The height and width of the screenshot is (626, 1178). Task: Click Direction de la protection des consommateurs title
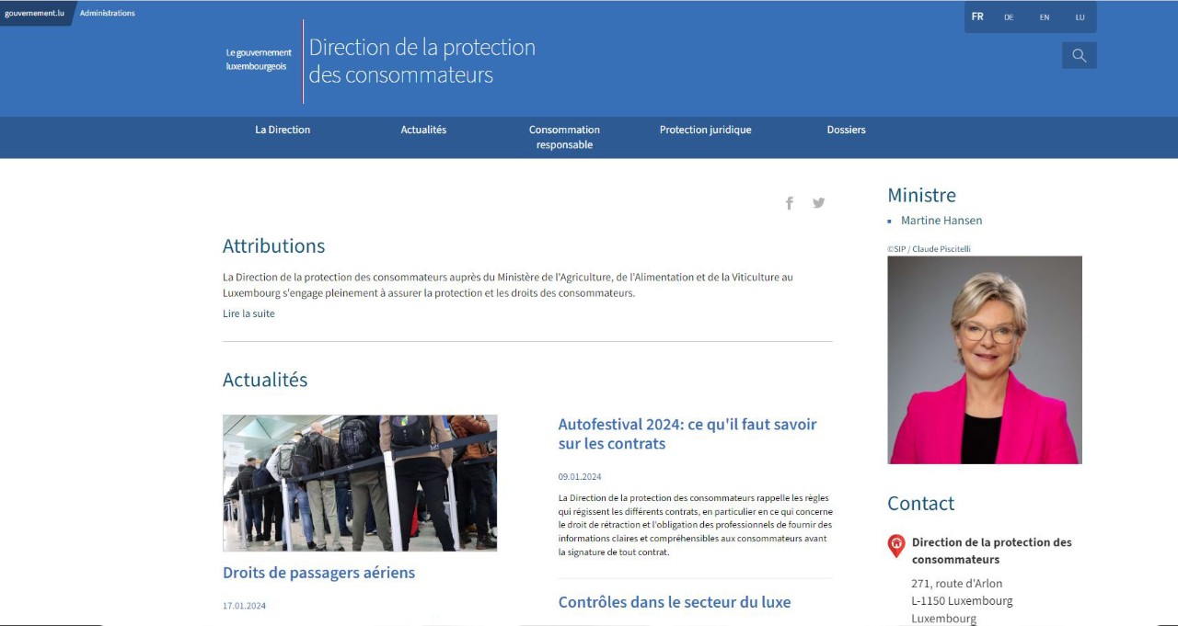point(422,61)
